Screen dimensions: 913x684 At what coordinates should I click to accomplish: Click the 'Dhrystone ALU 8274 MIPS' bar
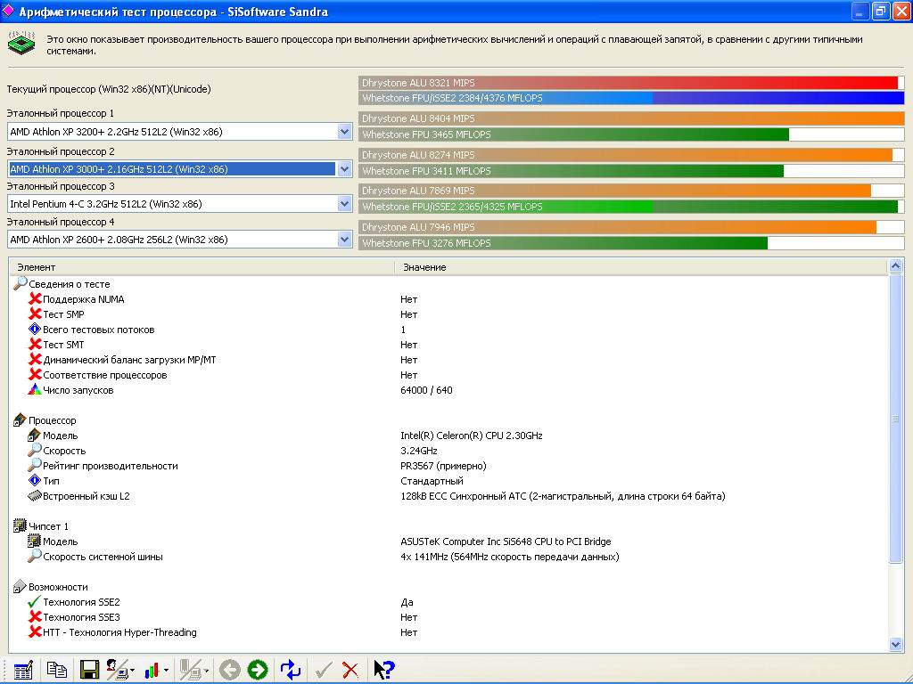[631, 155]
